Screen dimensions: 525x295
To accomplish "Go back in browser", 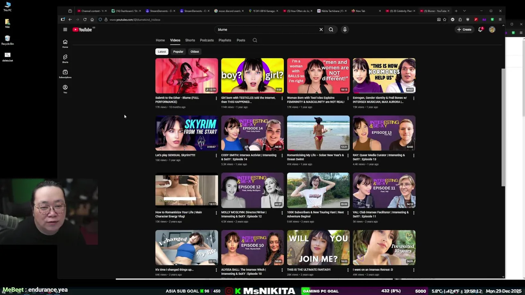I will [x=70, y=20].
